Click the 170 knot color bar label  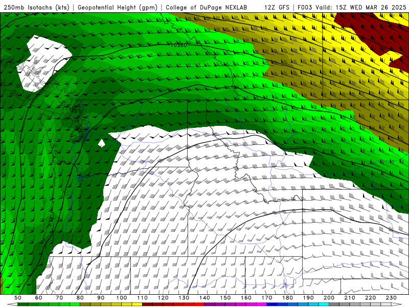click(x=267, y=298)
